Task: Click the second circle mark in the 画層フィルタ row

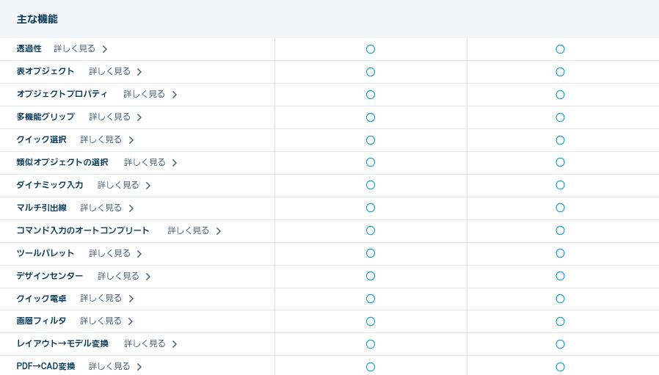Action: point(560,321)
